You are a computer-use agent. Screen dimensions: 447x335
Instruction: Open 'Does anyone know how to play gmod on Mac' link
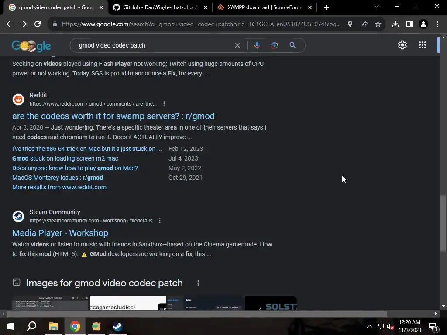pos(75,168)
